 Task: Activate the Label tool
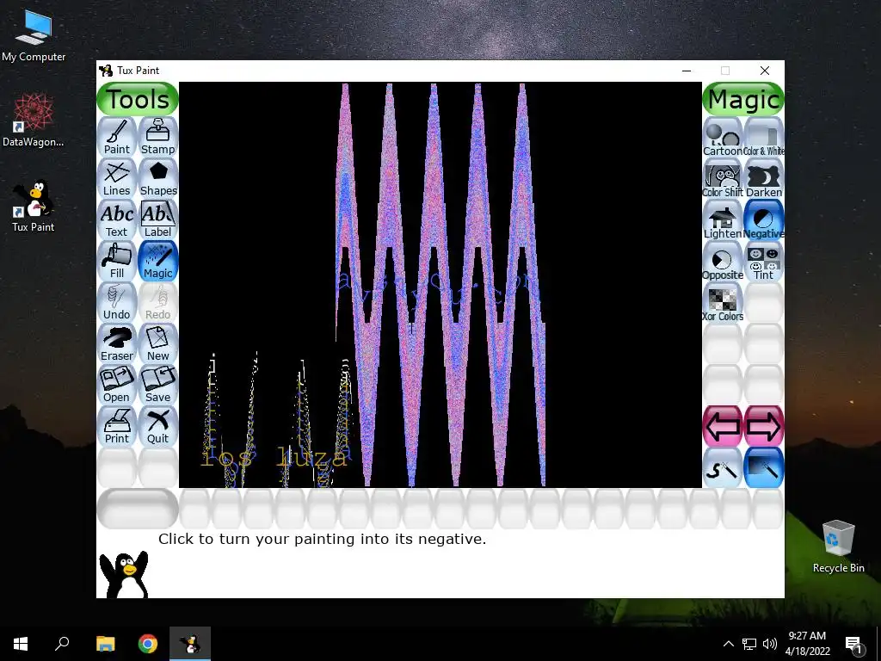point(158,219)
